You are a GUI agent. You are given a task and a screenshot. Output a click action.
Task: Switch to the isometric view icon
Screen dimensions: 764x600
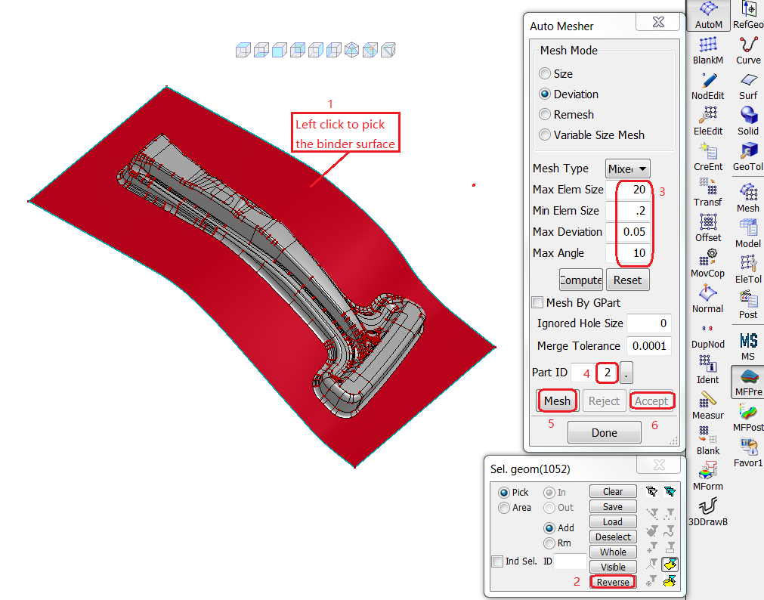point(352,50)
